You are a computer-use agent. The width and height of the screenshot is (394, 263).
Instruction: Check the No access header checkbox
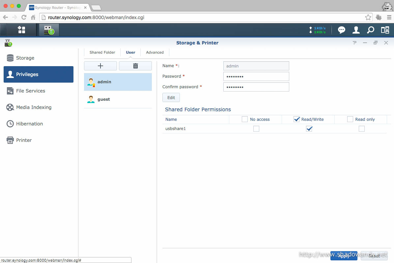[245, 119]
